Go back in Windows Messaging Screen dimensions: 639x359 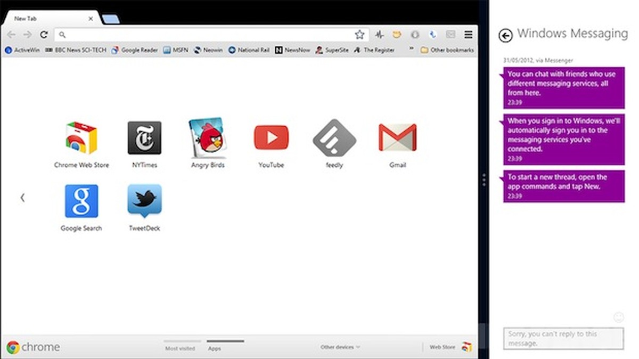pyautogui.click(x=505, y=35)
